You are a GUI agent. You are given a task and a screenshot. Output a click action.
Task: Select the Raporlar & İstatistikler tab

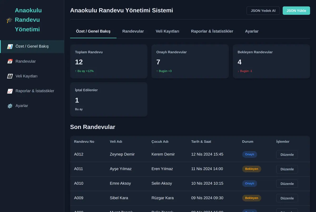(x=212, y=31)
